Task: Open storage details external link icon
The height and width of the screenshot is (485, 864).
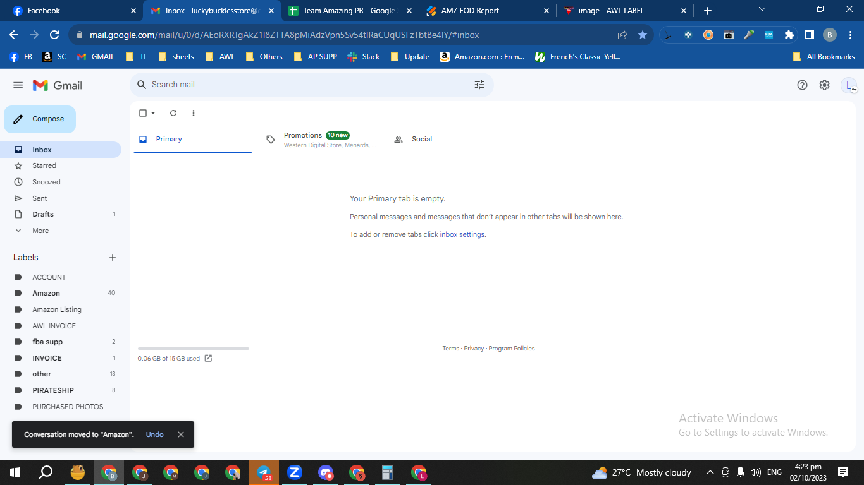Action: [x=208, y=358]
